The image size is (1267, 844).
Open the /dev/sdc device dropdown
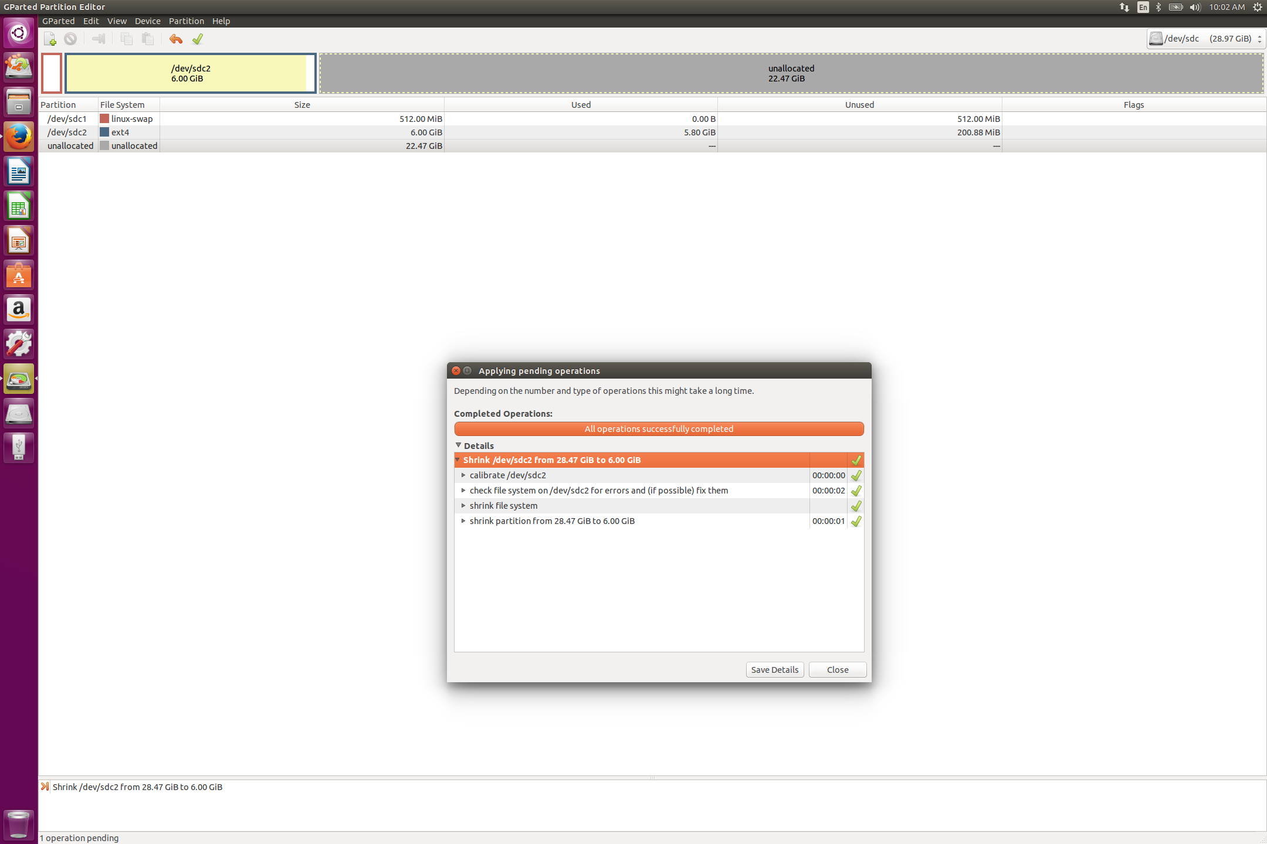click(x=1206, y=39)
